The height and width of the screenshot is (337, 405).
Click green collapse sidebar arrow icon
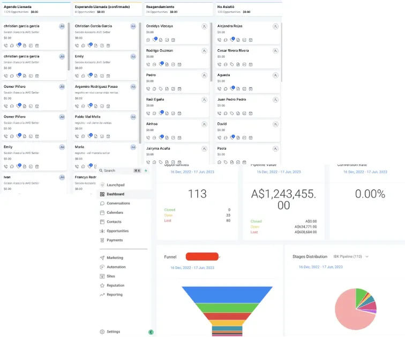[x=151, y=332]
